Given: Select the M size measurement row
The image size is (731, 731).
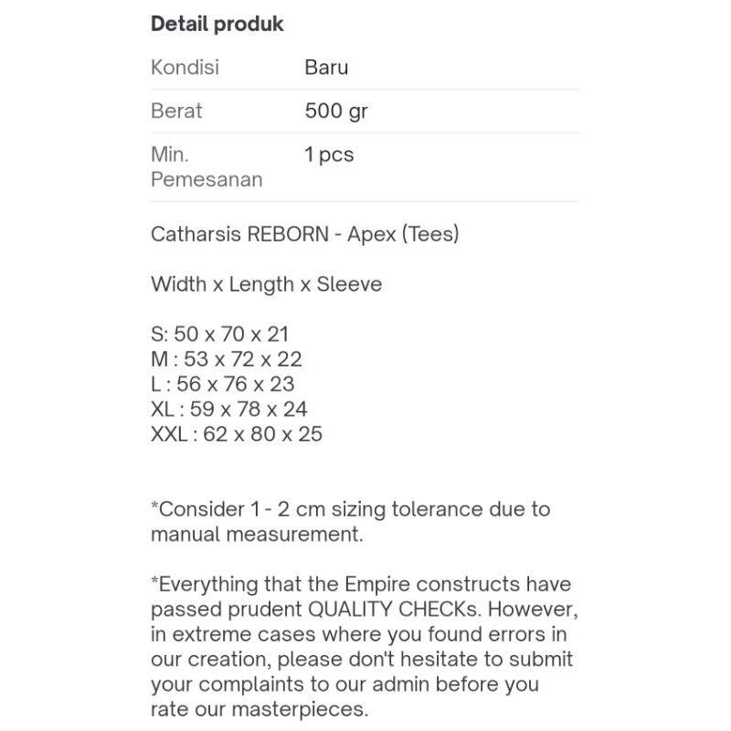Looking at the screenshot, I should (x=226, y=359).
